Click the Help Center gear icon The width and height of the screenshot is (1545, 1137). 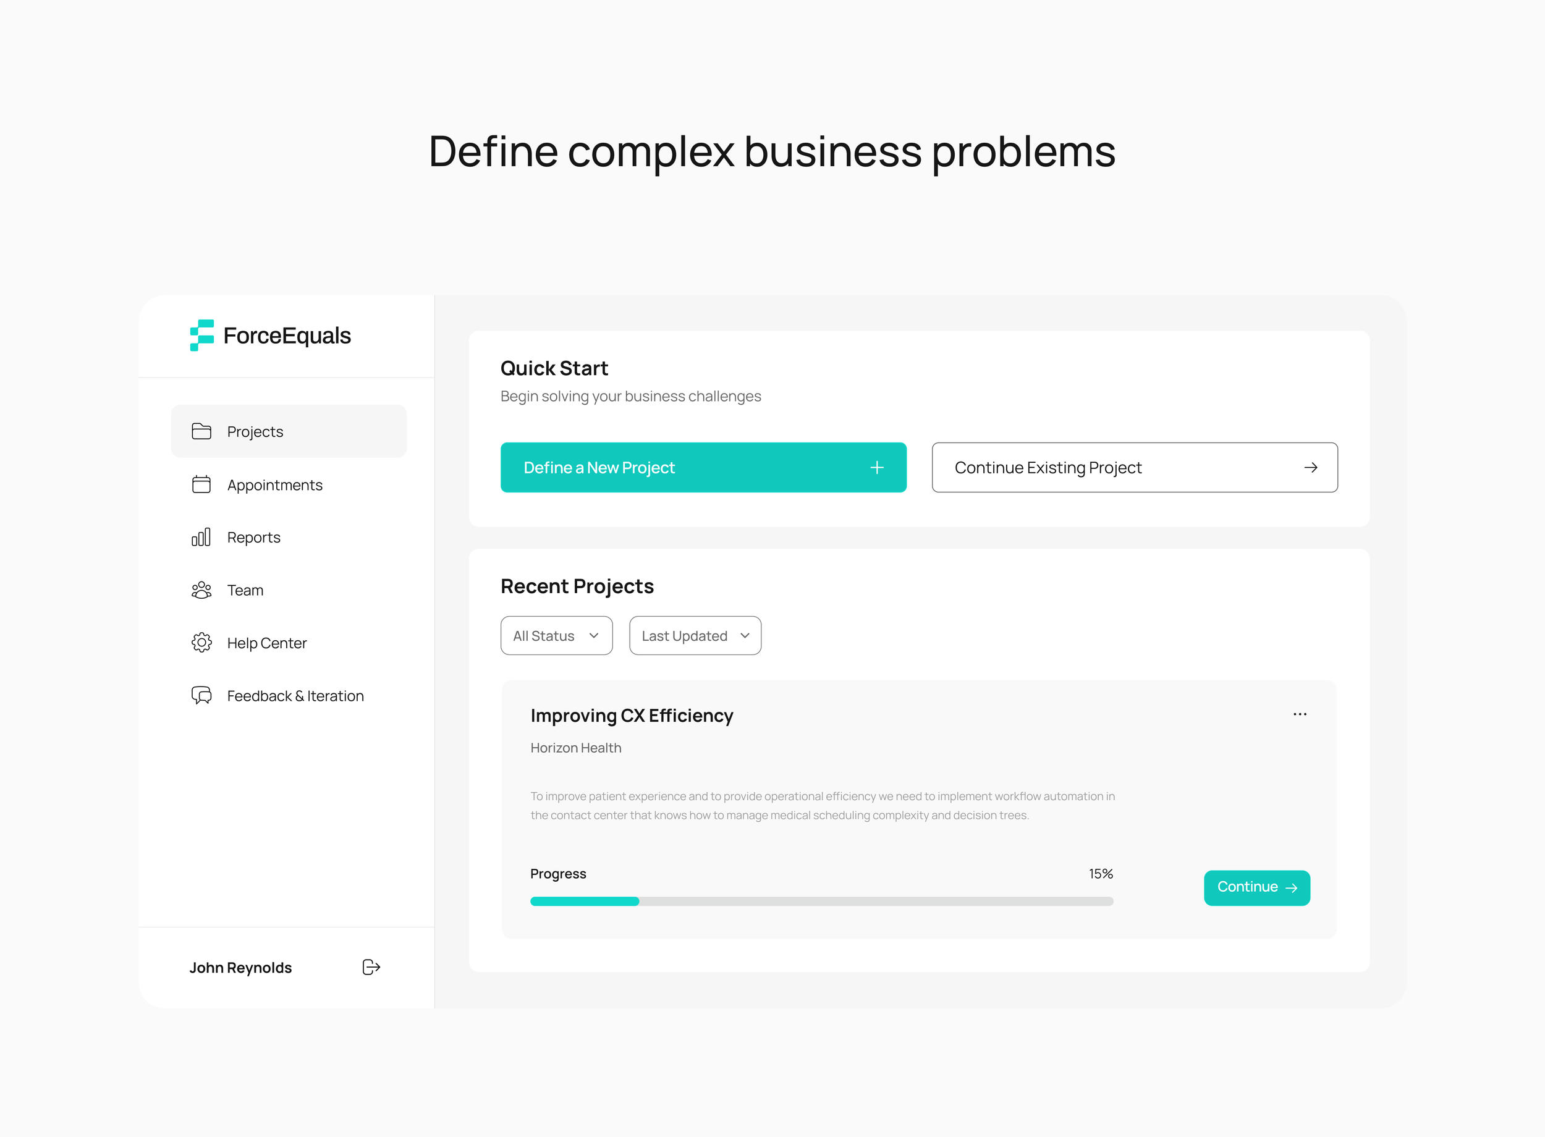tap(201, 643)
